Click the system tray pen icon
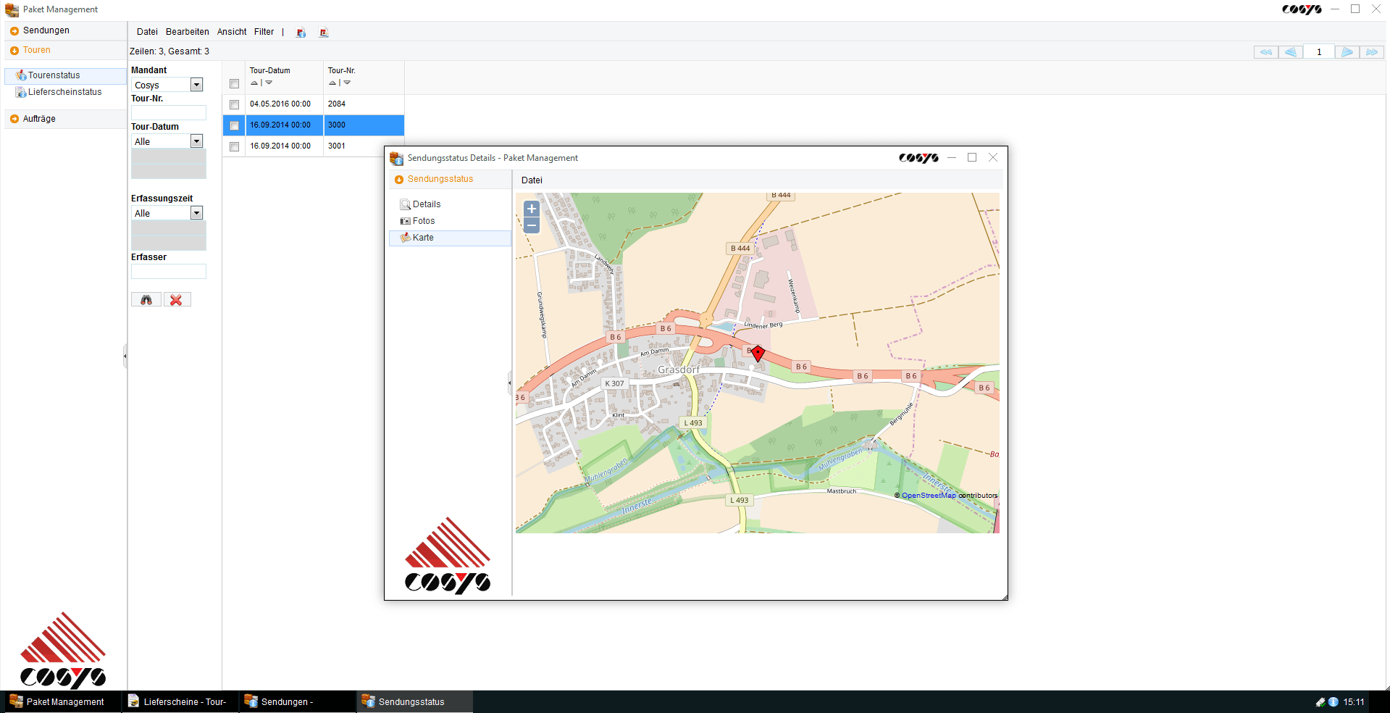This screenshot has width=1390, height=713. tap(1320, 702)
